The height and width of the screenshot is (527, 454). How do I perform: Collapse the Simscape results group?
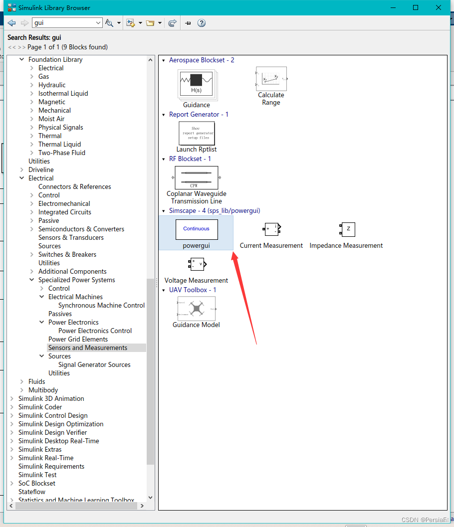164,211
